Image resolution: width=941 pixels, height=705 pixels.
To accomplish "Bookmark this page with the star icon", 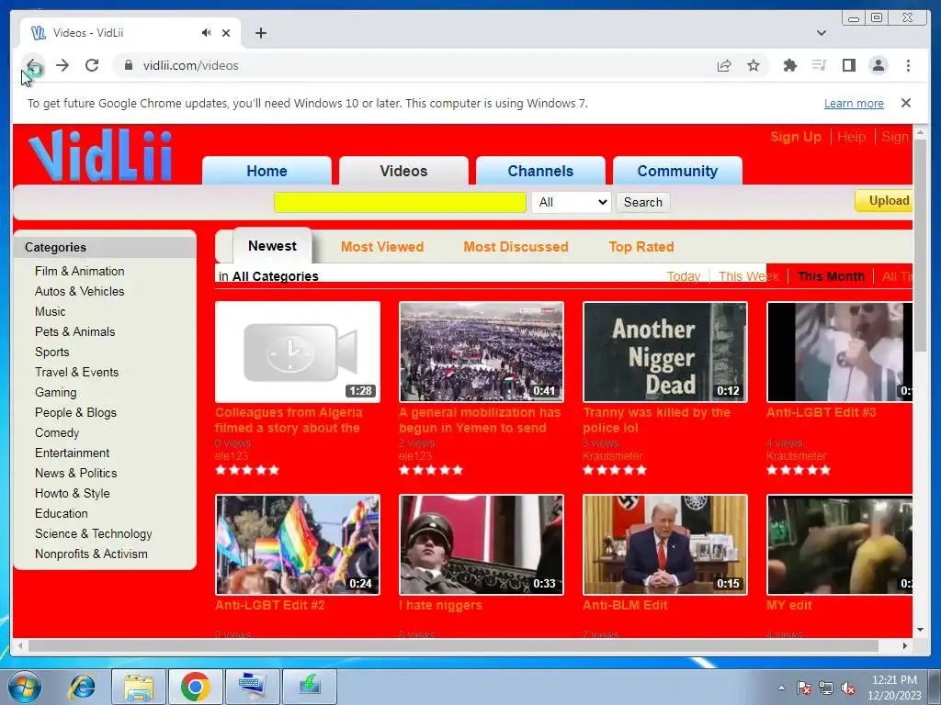I will [x=754, y=65].
